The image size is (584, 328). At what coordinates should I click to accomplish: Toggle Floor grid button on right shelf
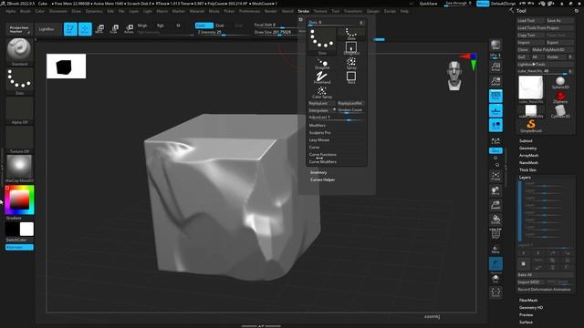(x=495, y=110)
